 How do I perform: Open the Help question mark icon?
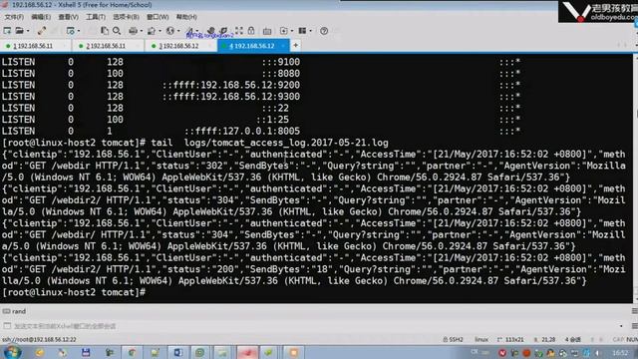324,31
